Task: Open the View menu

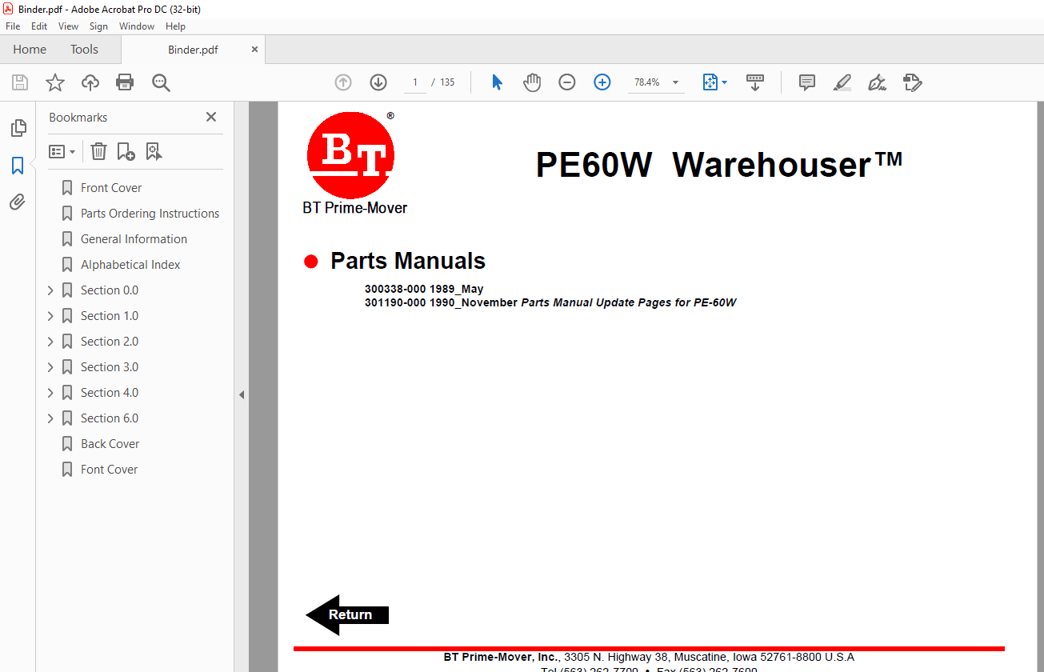Action: (68, 26)
